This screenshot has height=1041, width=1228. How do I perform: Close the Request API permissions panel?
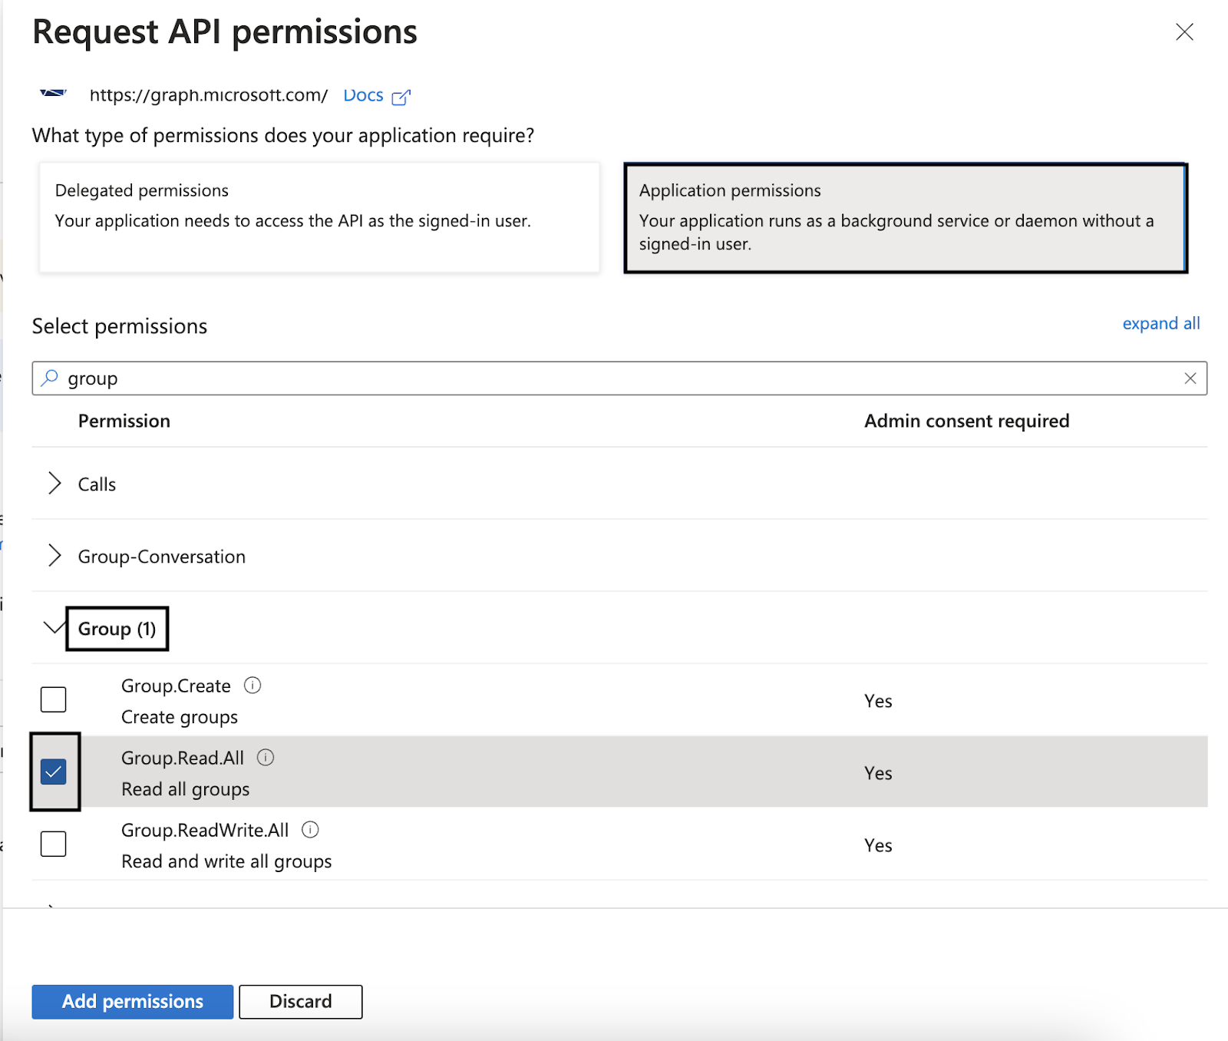coord(1184,32)
